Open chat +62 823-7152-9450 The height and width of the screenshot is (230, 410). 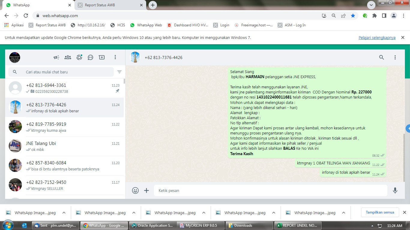64,185
